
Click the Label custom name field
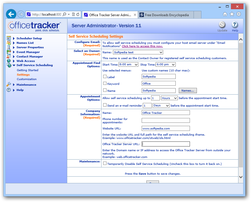[158, 76]
